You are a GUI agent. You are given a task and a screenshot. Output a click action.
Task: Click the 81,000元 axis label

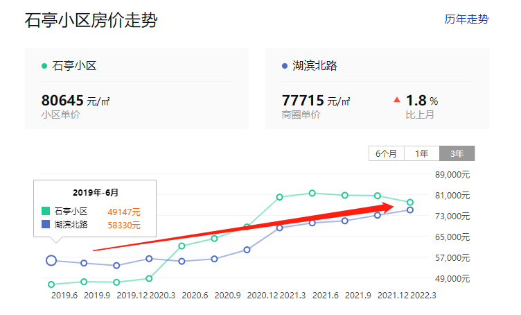(452, 195)
